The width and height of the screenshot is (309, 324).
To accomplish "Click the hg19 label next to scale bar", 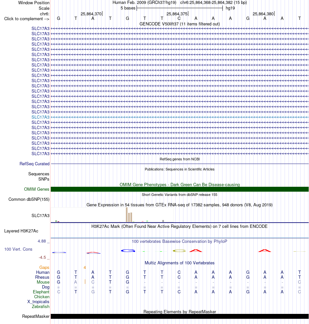I will pyautogui.click(x=230, y=8).
